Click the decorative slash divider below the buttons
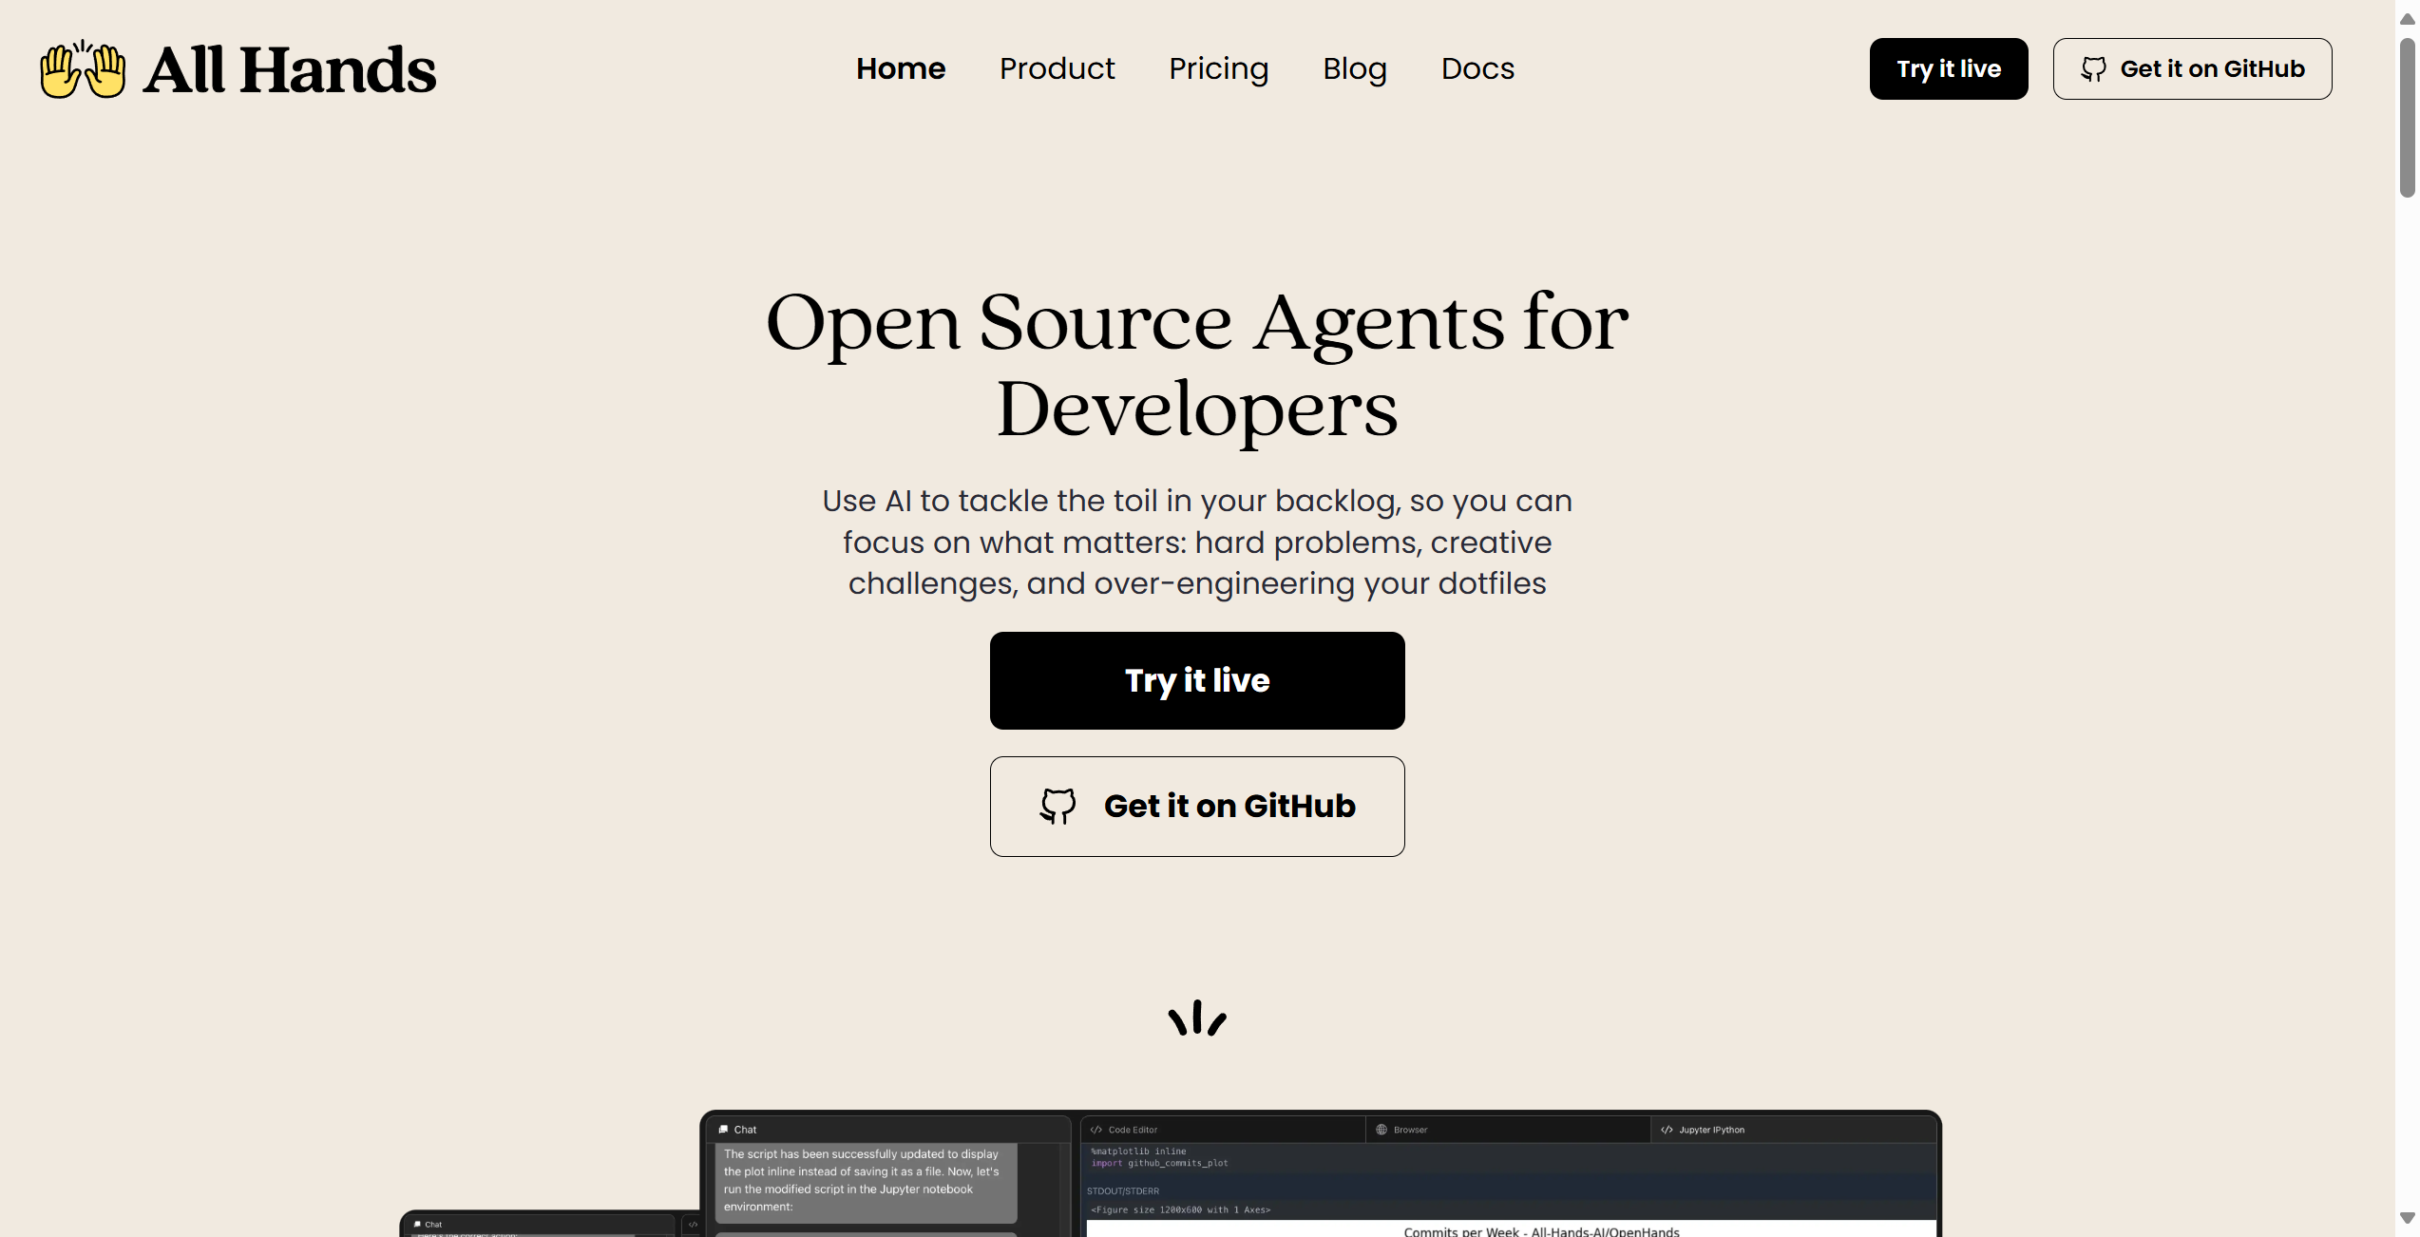The width and height of the screenshot is (2420, 1237). (1196, 1018)
